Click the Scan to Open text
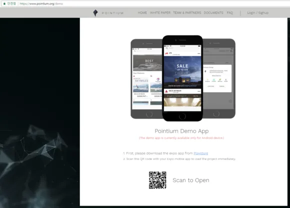This screenshot has height=208, width=290. [191, 180]
